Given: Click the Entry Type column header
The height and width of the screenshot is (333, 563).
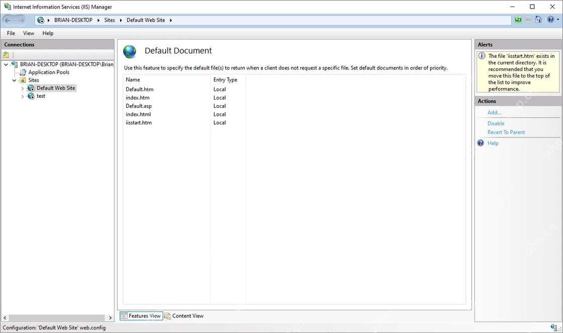Looking at the screenshot, I should pyautogui.click(x=228, y=80).
